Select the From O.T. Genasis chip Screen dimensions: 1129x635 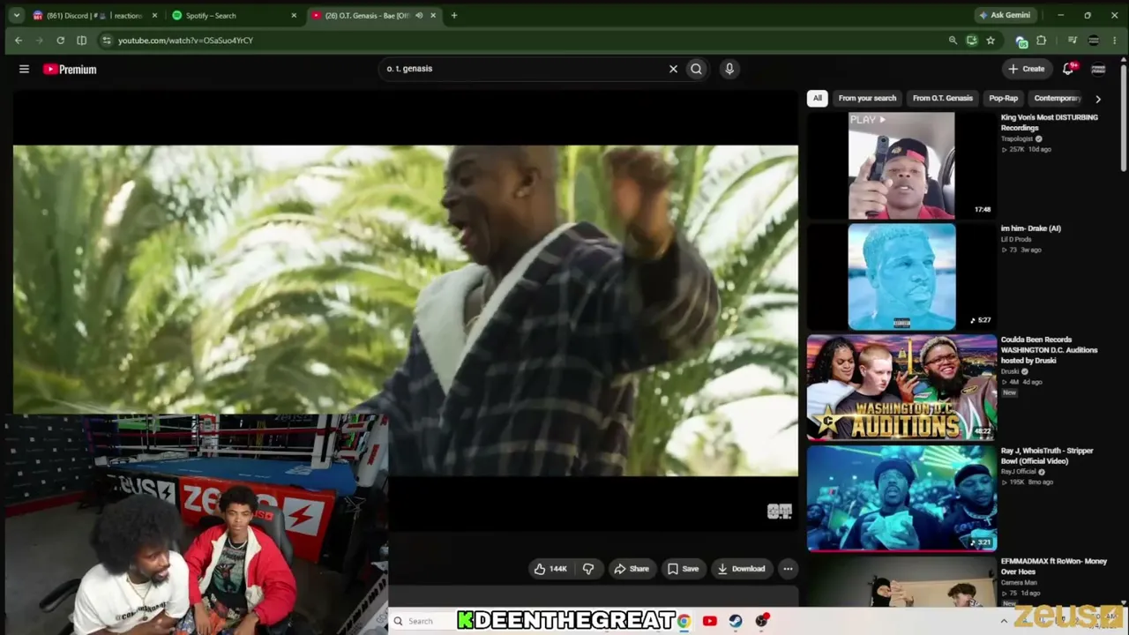(943, 99)
